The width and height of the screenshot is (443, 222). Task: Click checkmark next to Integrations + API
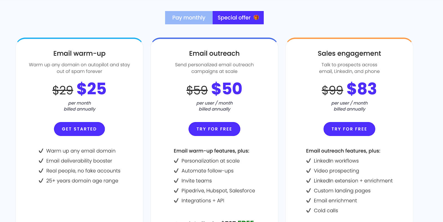[176, 201]
